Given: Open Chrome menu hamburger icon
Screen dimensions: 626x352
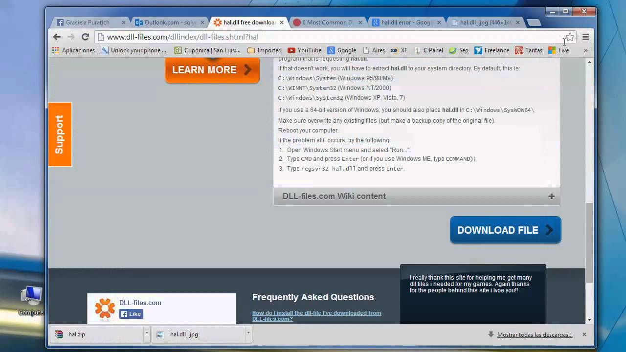Looking at the screenshot, I should tap(585, 37).
